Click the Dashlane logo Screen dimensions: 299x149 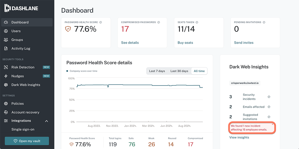(21, 8)
